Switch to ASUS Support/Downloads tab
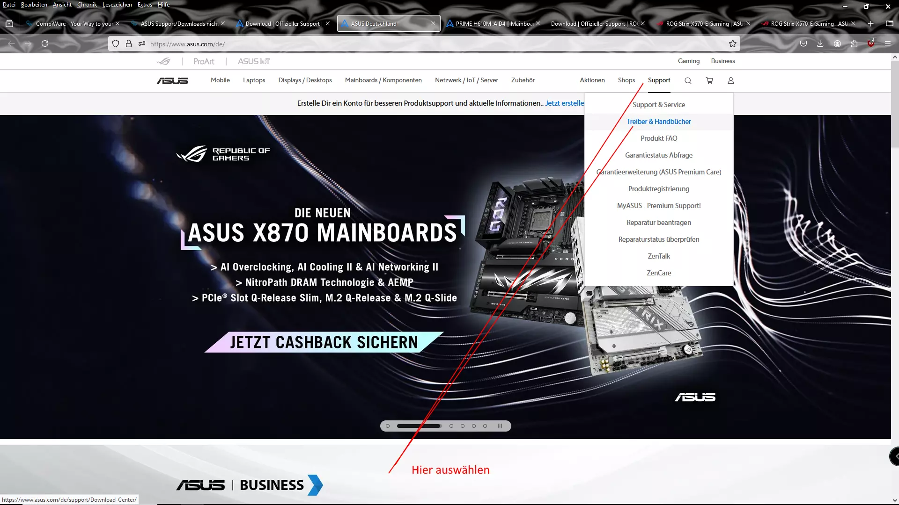The height and width of the screenshot is (505, 899). (x=179, y=23)
